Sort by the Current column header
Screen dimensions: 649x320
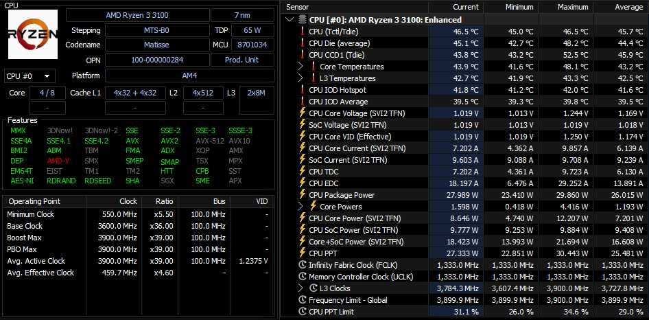(x=456, y=7)
